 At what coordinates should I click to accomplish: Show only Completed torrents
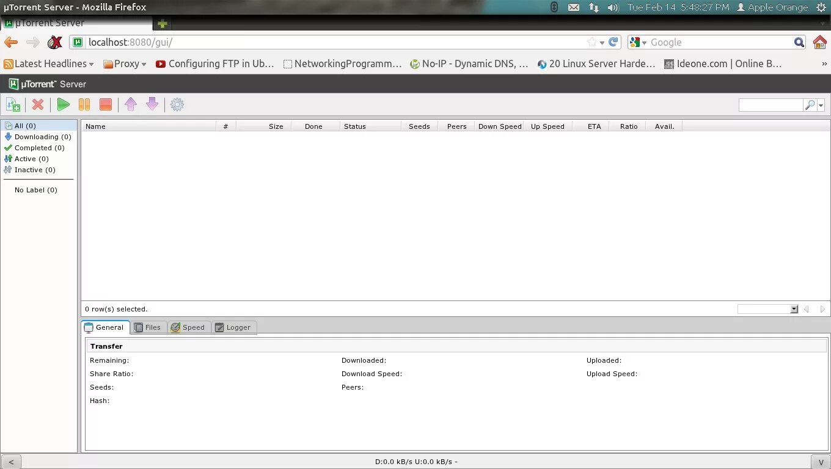(x=38, y=147)
